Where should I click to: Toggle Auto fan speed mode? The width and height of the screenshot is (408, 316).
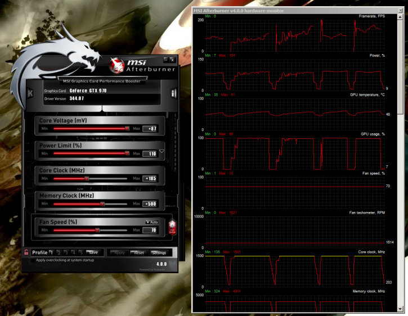click(152, 222)
